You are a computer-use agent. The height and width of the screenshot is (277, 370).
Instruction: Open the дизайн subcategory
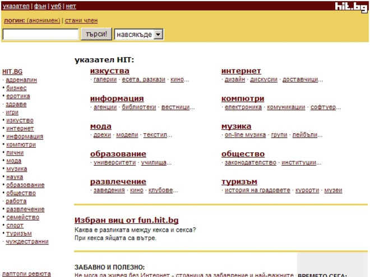[235, 79]
